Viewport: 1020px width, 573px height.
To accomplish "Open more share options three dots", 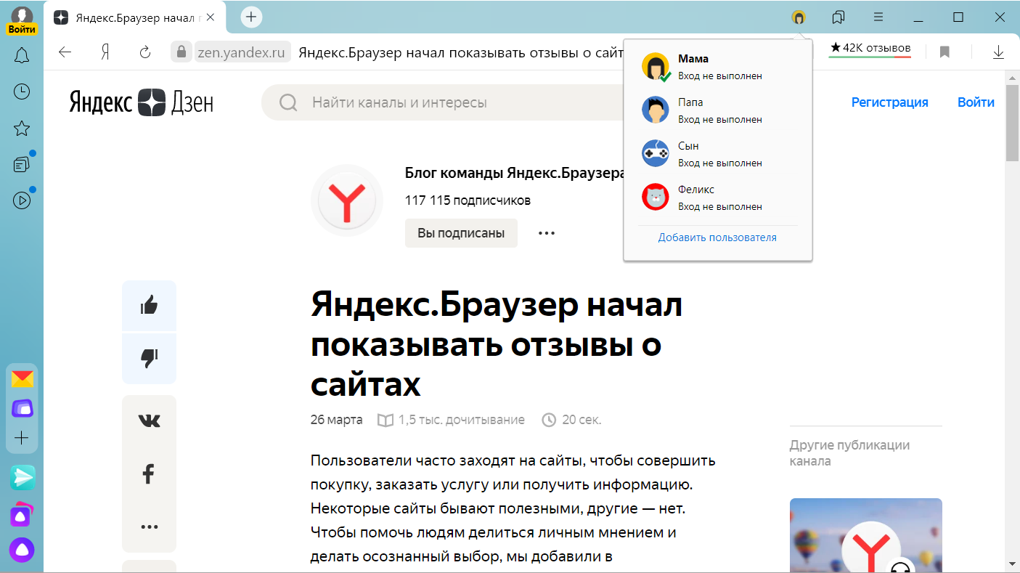I will [149, 527].
